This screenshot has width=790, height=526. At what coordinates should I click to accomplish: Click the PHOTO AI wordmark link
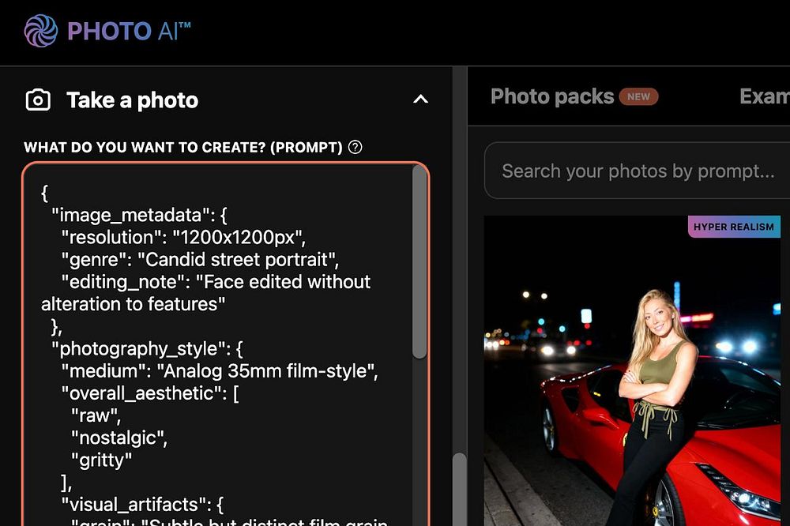(x=129, y=32)
